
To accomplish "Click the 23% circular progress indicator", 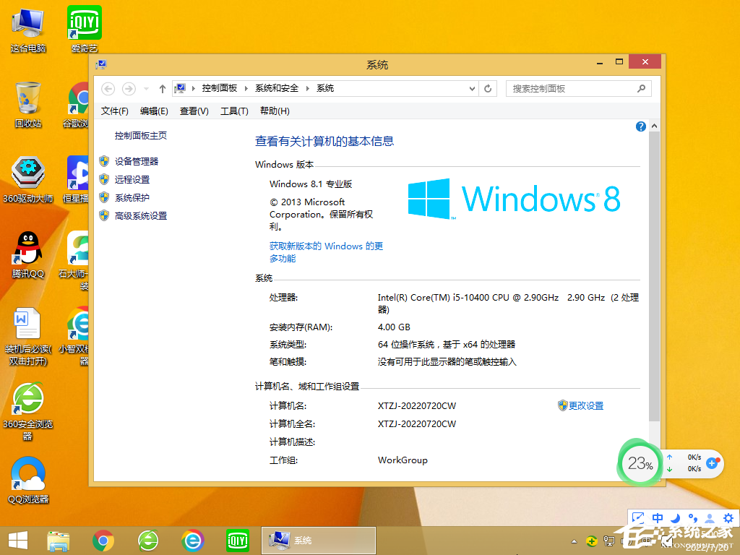I will pyautogui.click(x=640, y=463).
